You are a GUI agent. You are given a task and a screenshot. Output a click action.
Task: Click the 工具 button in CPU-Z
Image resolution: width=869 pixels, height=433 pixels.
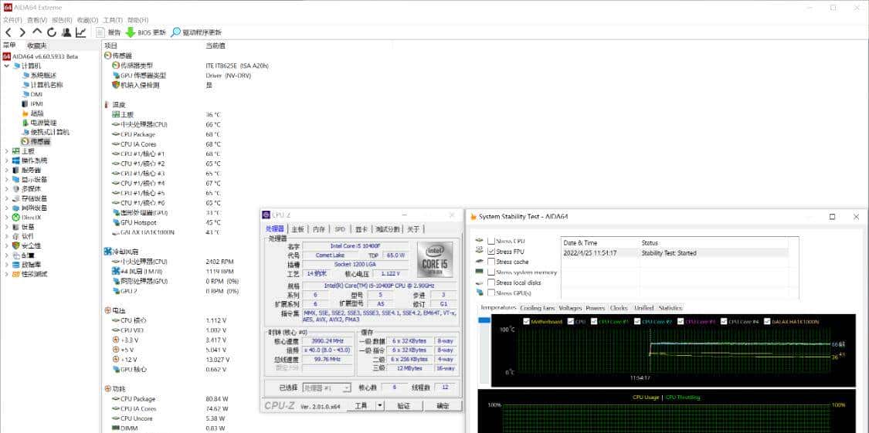tap(361, 406)
